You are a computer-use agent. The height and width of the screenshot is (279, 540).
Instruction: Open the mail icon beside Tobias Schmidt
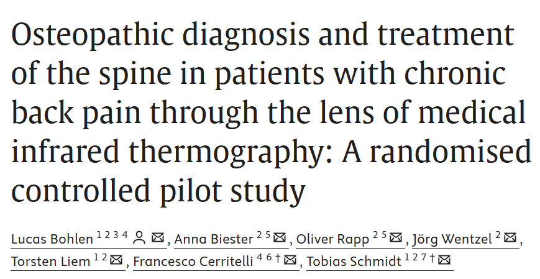point(444,260)
